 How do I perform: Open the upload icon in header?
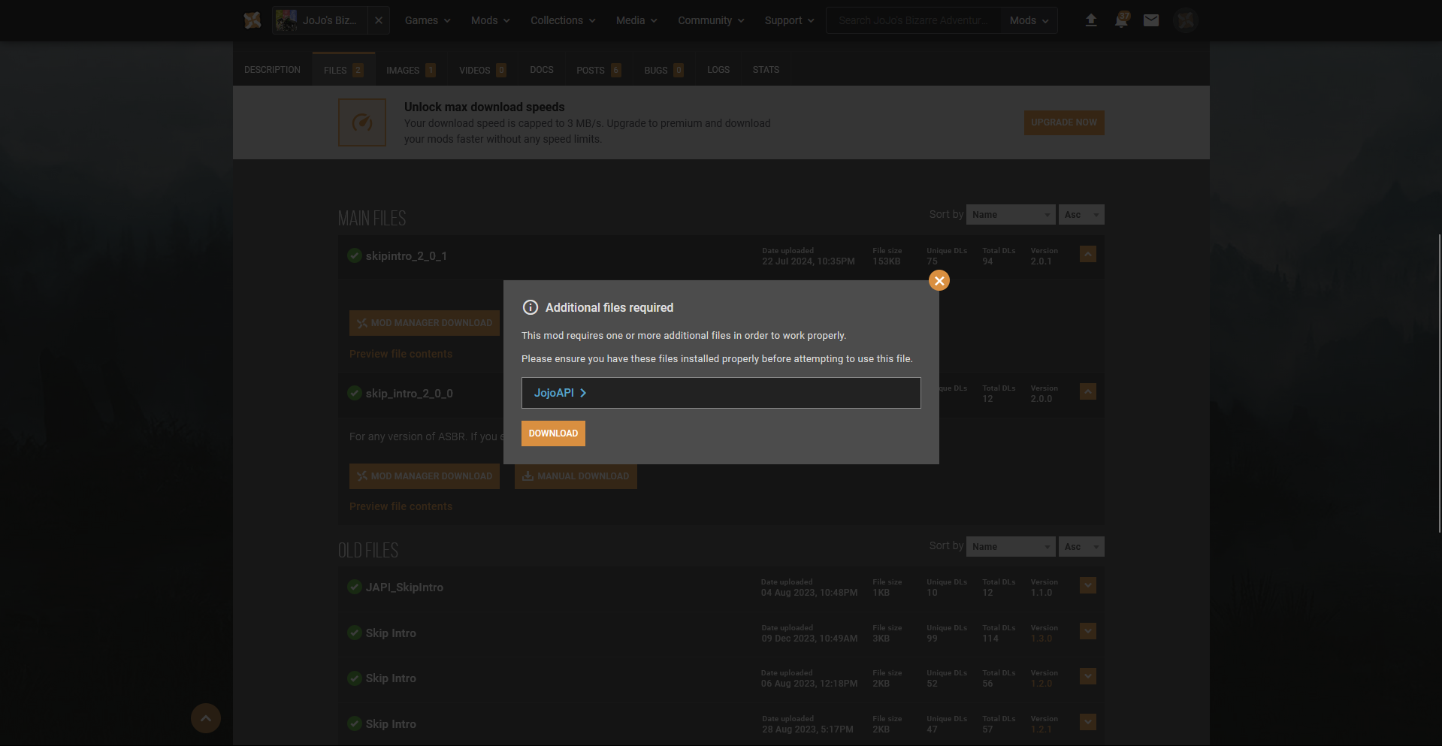pos(1091,20)
